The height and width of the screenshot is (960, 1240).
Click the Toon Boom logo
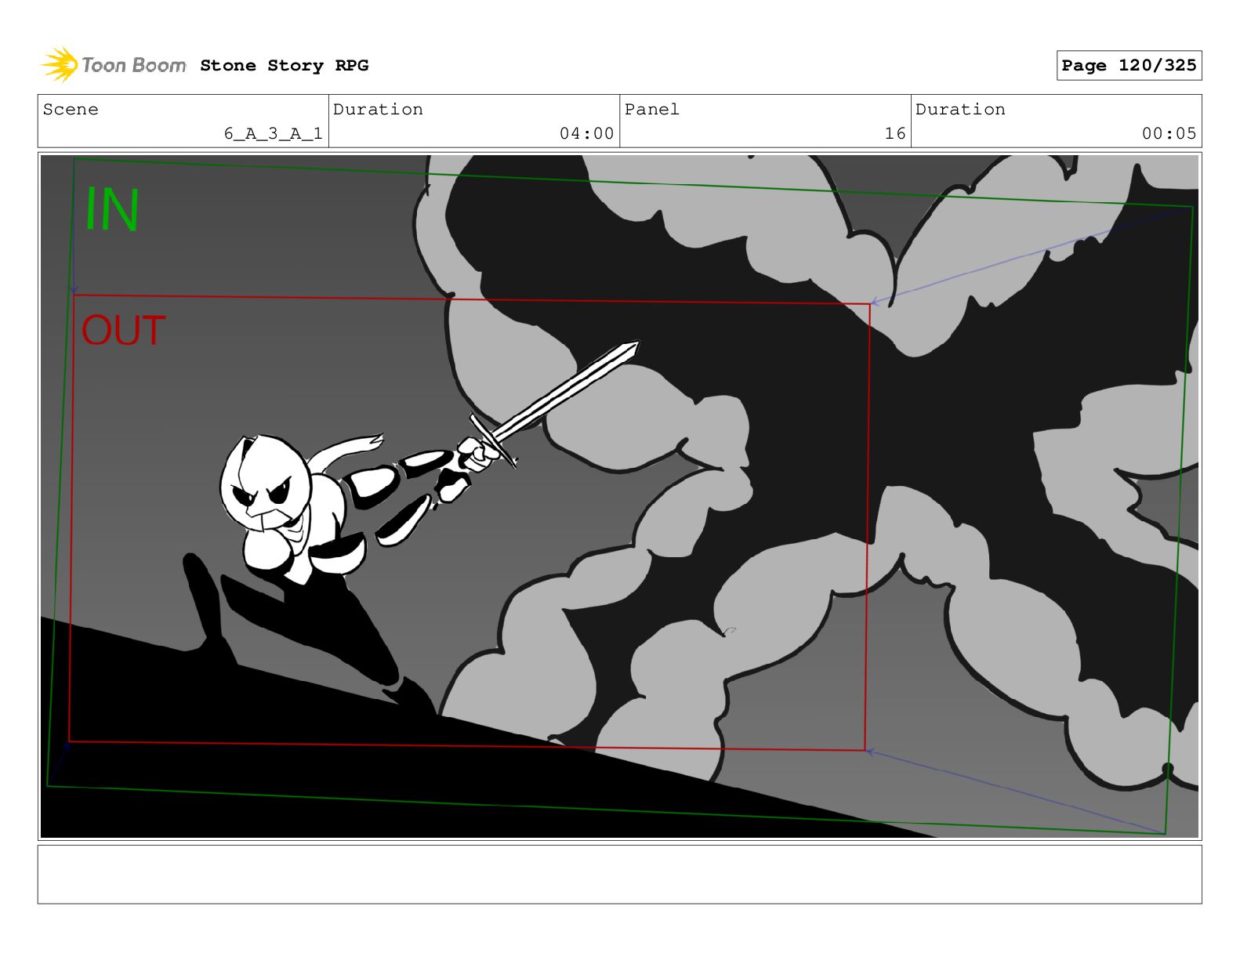pos(114,65)
